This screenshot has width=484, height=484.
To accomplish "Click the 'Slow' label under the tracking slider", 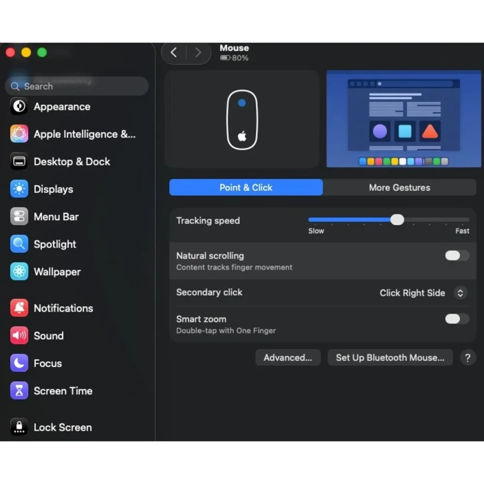I will pyautogui.click(x=316, y=231).
